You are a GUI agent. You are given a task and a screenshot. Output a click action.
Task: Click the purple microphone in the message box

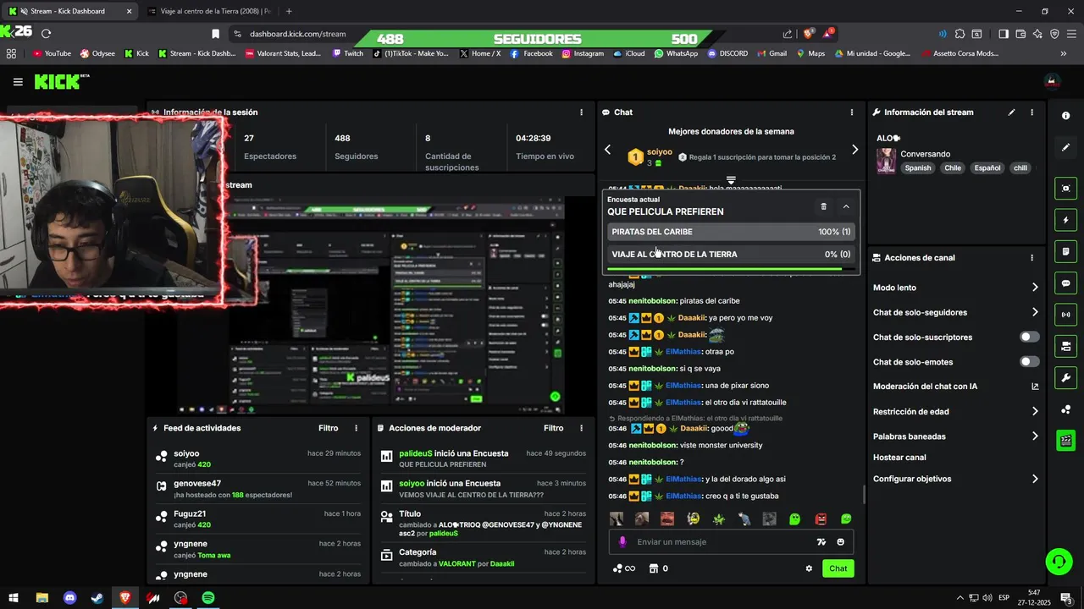tap(622, 542)
